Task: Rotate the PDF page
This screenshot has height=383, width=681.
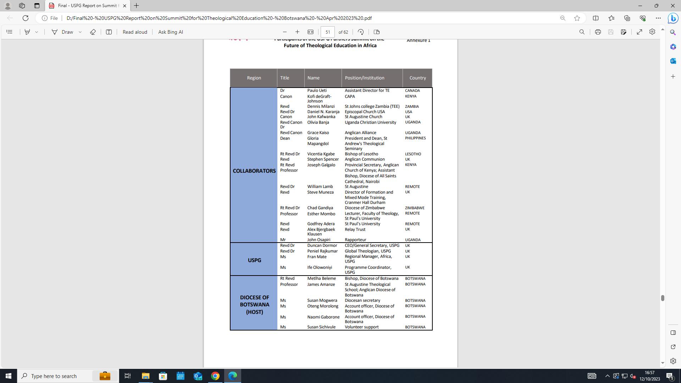Action: click(361, 32)
